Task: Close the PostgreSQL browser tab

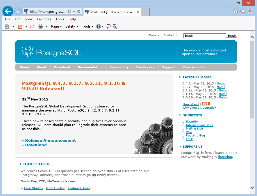Action: tap(138, 12)
